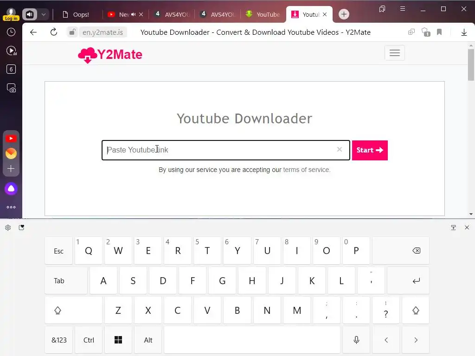475x356 pixels.
Task: Switch keyboard to &123 symbols layout
Action: 59,340
